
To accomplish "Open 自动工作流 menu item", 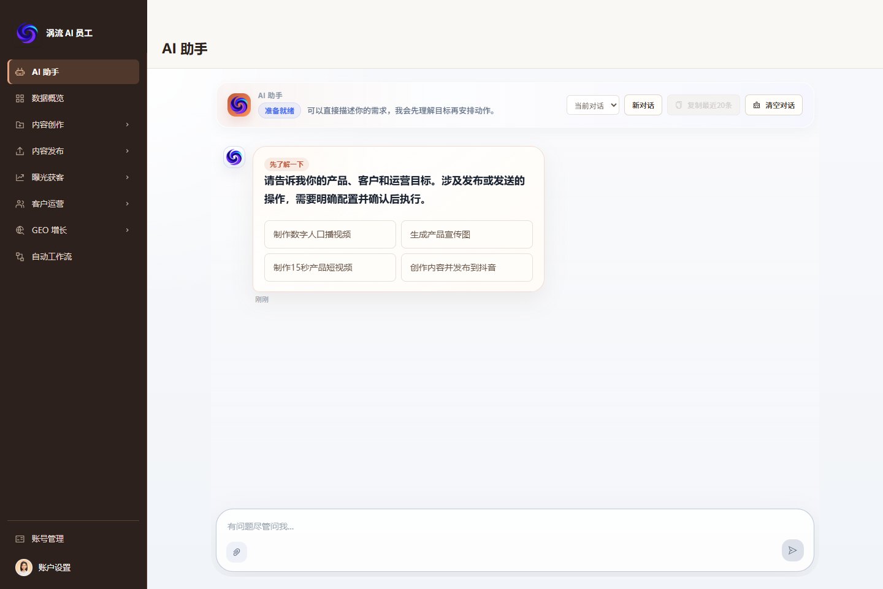I will point(73,256).
